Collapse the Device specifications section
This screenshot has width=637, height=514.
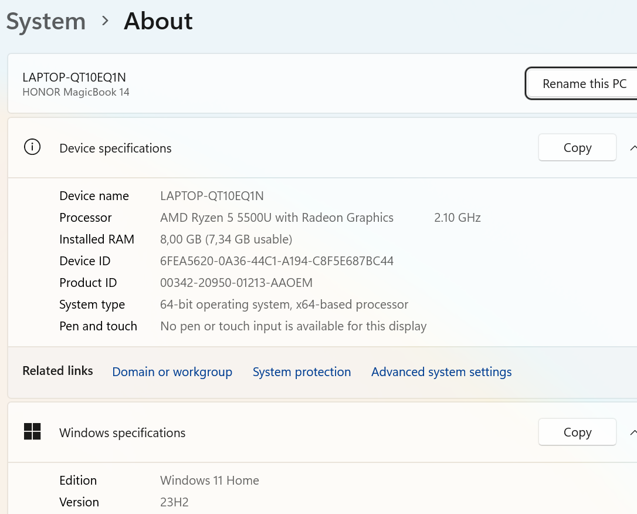[x=633, y=148]
